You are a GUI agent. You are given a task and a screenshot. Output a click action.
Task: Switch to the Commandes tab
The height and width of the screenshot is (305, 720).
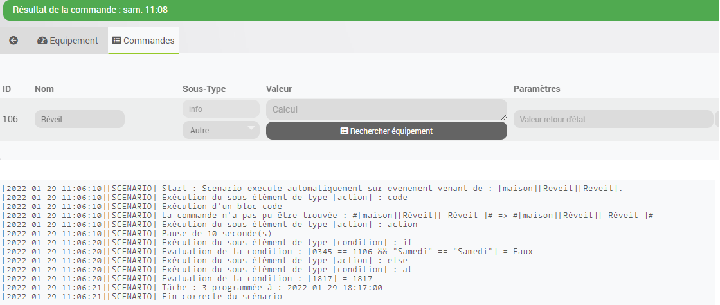coord(144,41)
